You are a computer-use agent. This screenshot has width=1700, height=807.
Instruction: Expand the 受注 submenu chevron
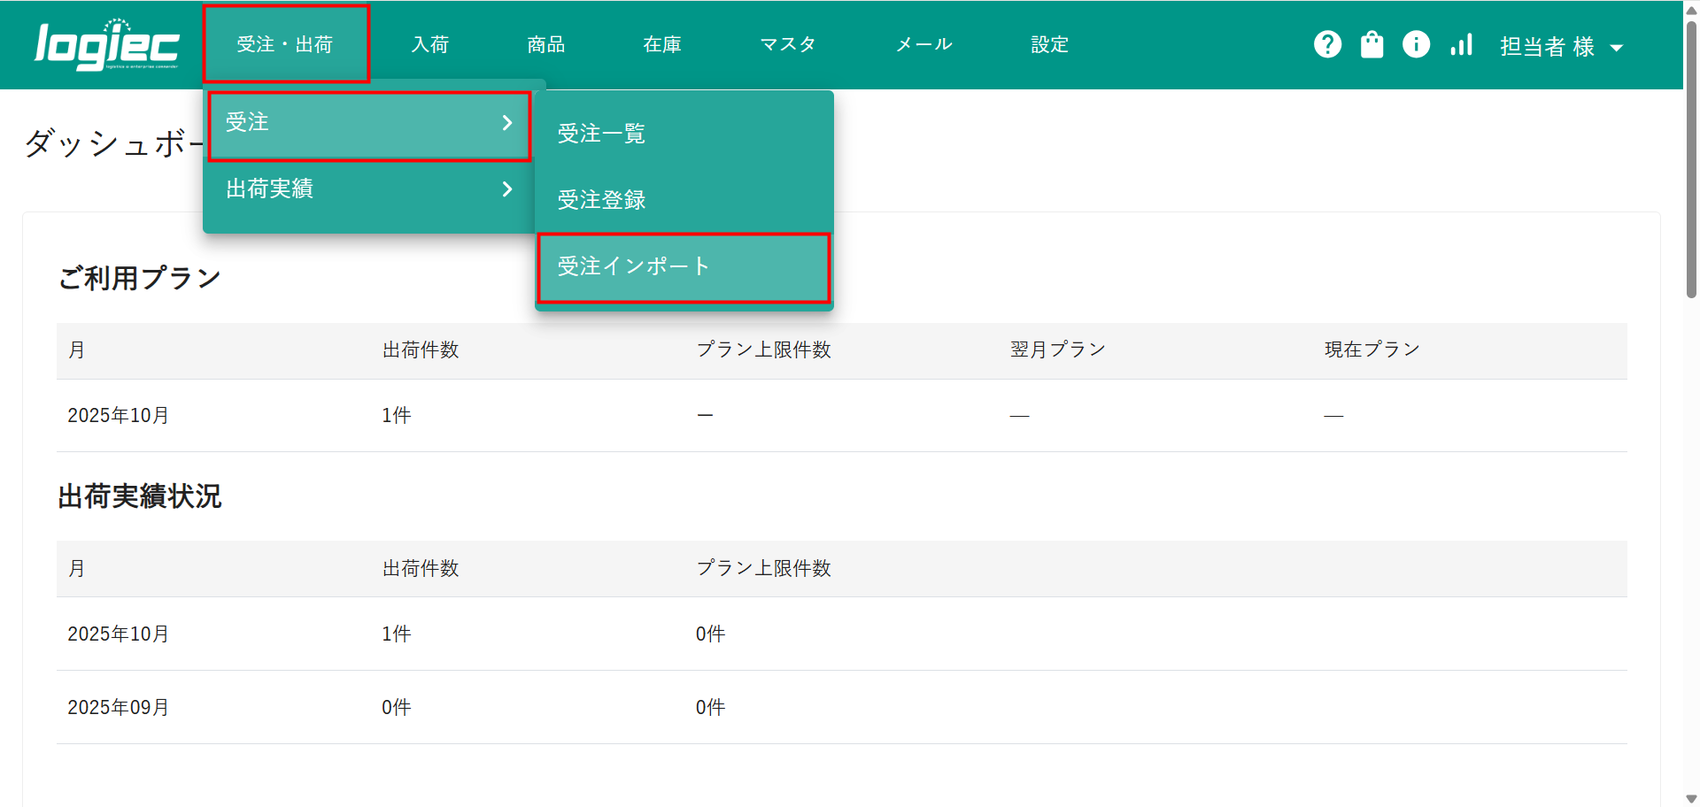click(x=507, y=123)
